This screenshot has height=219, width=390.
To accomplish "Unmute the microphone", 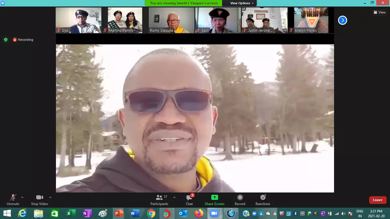I will point(13,200).
